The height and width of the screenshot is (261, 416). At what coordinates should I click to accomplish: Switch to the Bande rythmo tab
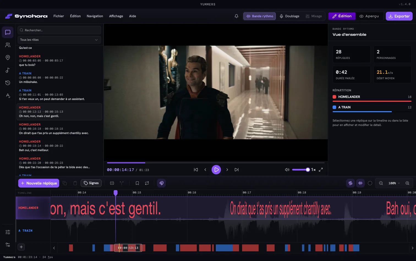click(x=259, y=16)
